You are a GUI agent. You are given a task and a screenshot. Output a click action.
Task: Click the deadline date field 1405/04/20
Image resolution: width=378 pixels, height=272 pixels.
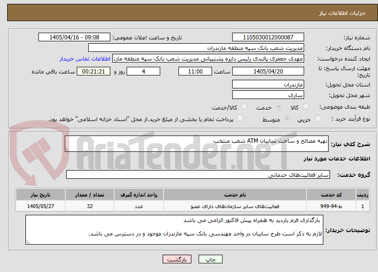coord(268,71)
